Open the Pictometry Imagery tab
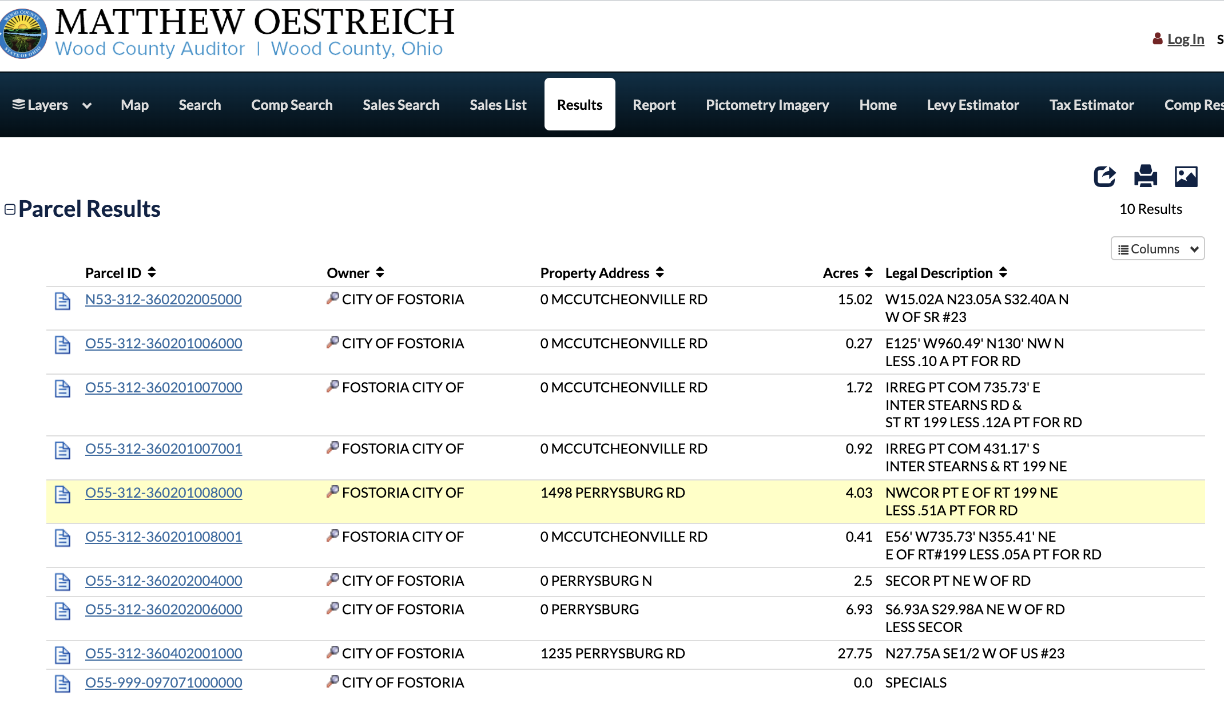 click(x=767, y=105)
